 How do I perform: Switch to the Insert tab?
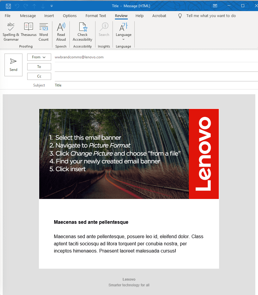[49, 16]
